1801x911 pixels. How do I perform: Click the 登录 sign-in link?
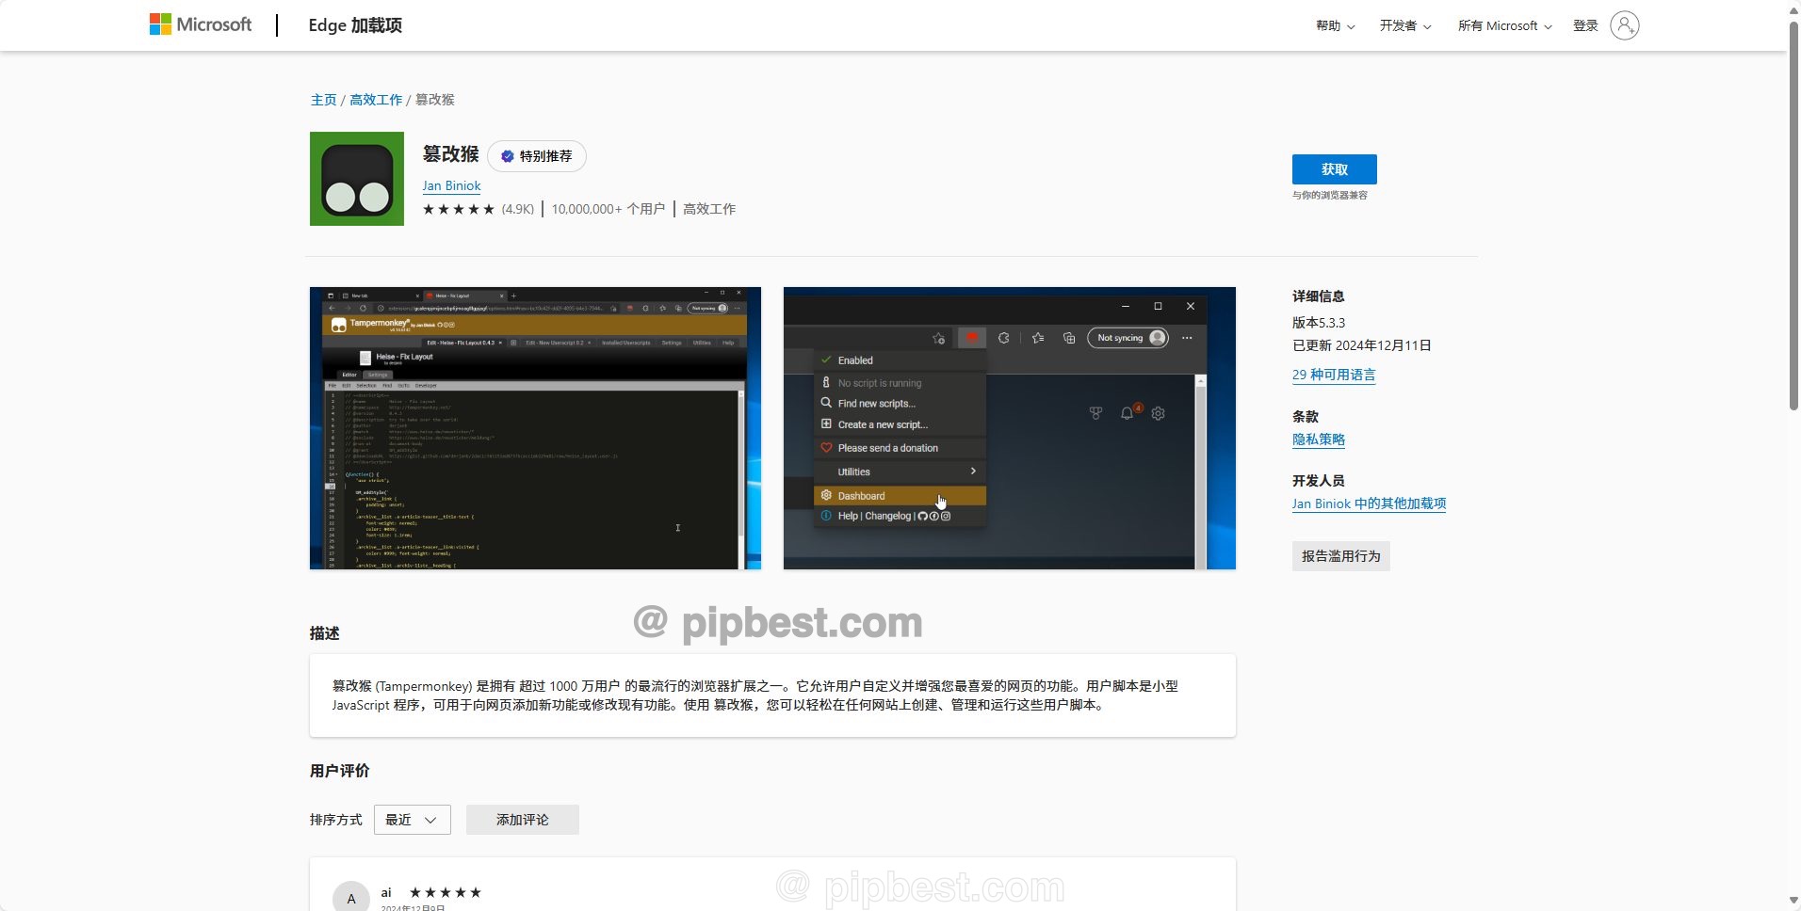[x=1585, y=25]
